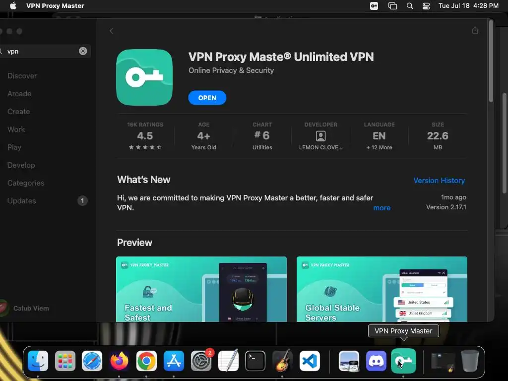Open the Apple menu

pyautogui.click(x=13, y=6)
